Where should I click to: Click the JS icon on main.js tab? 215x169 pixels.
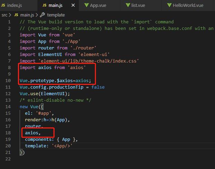[x=45, y=5]
